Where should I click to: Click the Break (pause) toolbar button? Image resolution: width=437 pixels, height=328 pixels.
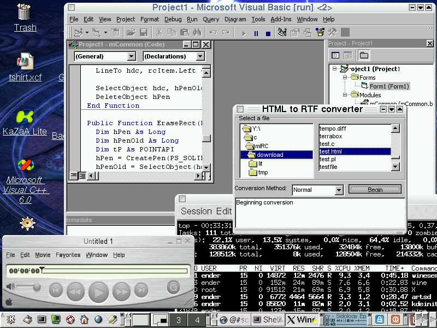pyautogui.click(x=256, y=33)
